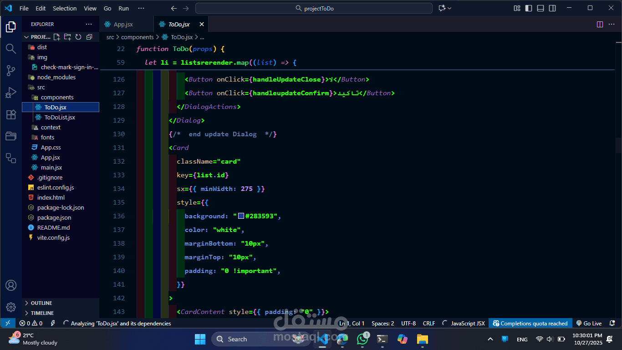Click Go Live in status bar

[x=589, y=323]
